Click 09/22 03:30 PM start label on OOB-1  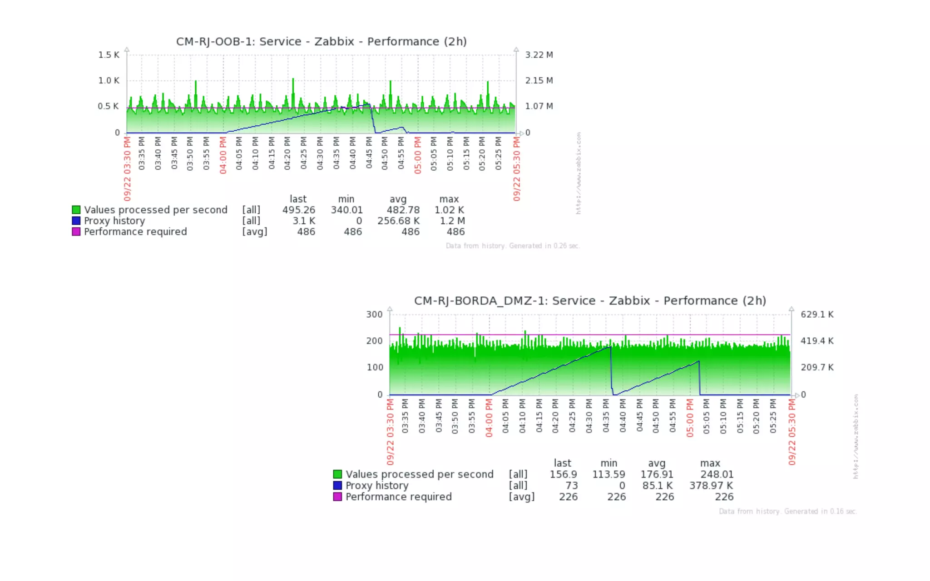pyautogui.click(x=127, y=169)
